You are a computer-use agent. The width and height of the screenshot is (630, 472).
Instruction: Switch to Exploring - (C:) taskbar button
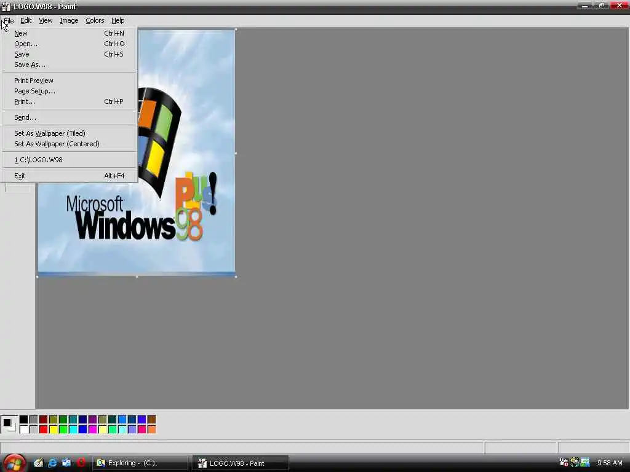140,463
